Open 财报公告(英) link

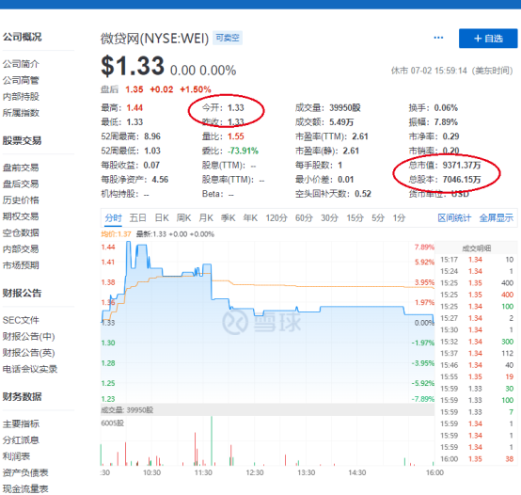(28, 353)
